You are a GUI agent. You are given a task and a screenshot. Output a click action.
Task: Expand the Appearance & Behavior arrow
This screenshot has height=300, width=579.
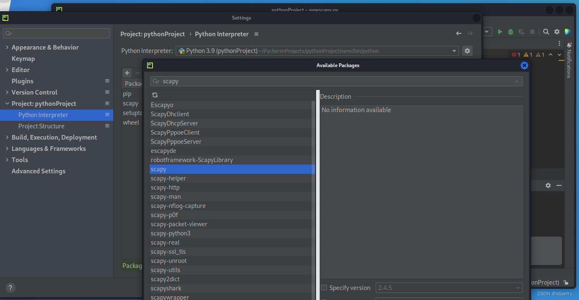click(7, 47)
